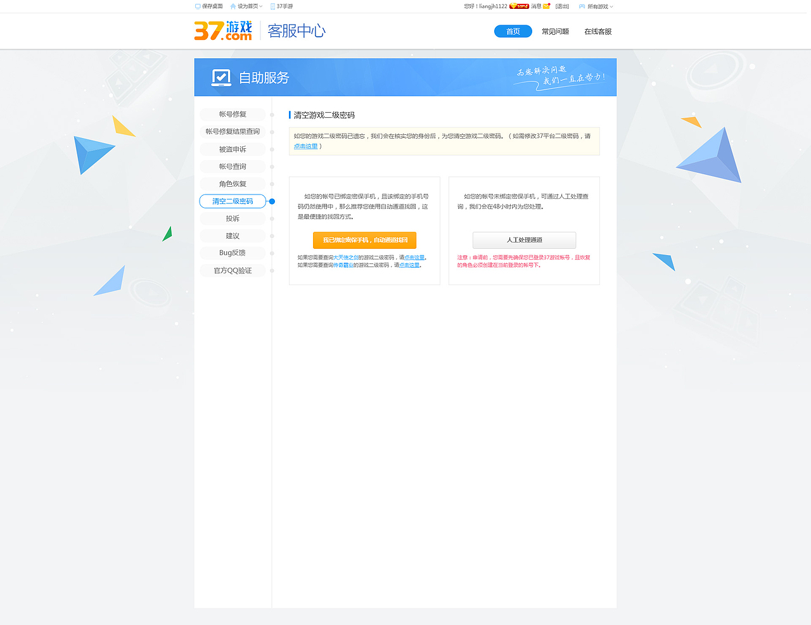Click the 保存桌面 monitor icon
The width and height of the screenshot is (811, 625).
198,6
